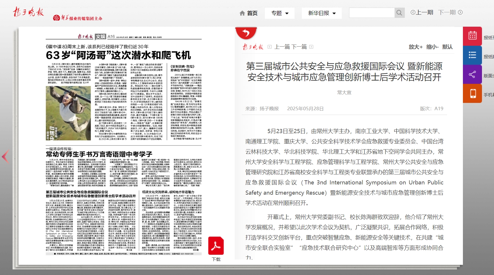The height and width of the screenshot is (275, 494).
Task: Click the search magnifier icon
Action: tap(399, 13)
